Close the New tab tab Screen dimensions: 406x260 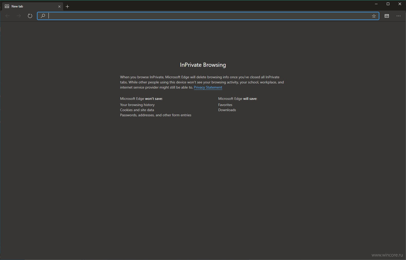coord(59,6)
